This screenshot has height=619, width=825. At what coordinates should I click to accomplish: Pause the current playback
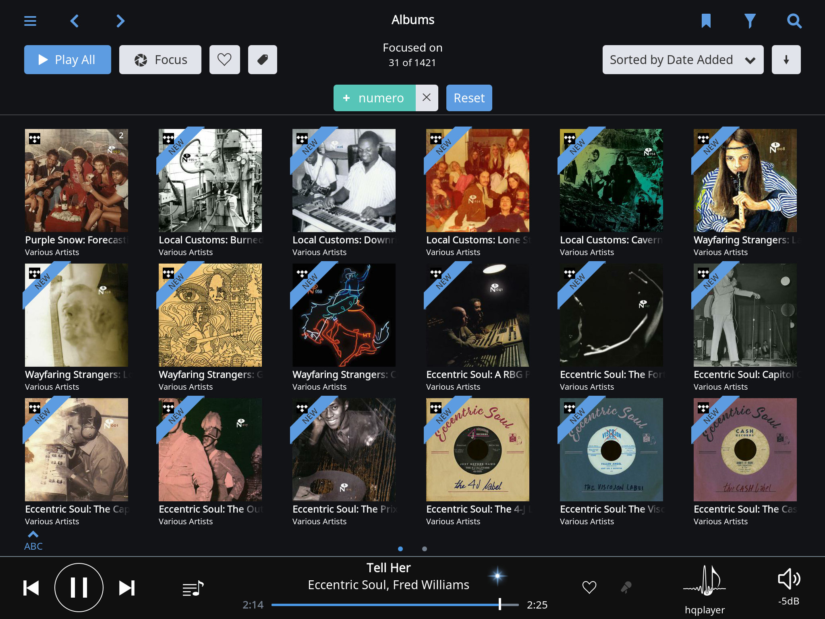pos(79,588)
